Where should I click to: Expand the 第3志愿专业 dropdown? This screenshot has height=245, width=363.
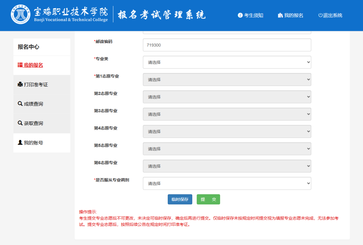click(x=227, y=114)
